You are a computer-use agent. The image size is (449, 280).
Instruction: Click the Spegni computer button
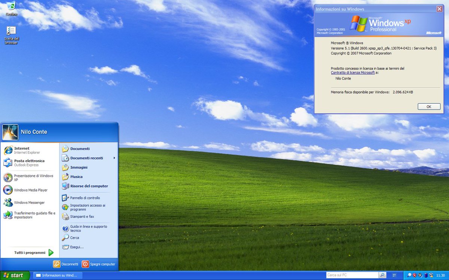point(99,264)
